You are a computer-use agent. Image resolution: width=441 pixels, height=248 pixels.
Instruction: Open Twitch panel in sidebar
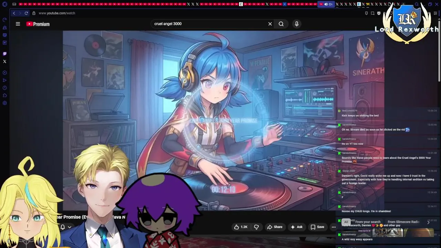pyautogui.click(x=5, y=54)
